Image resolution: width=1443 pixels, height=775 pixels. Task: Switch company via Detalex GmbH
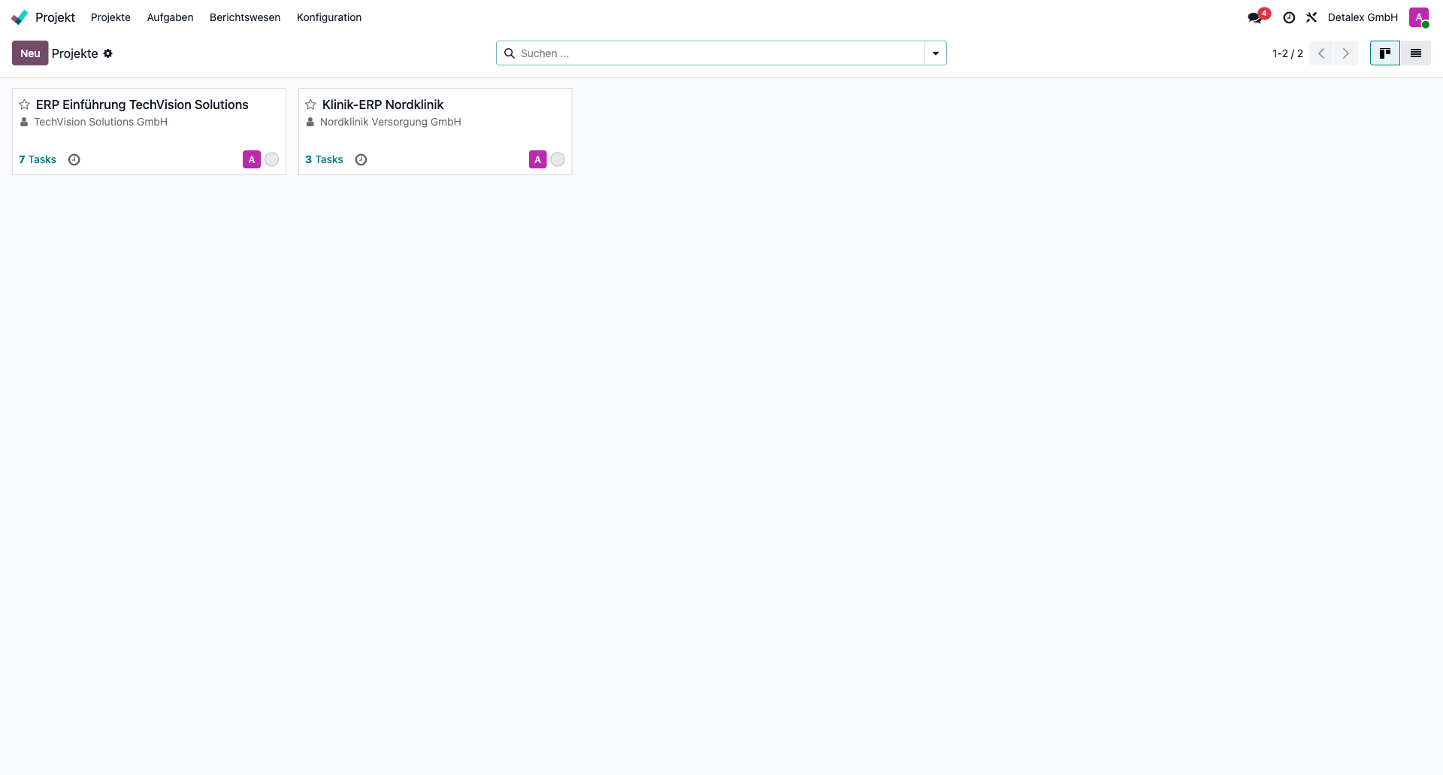pyautogui.click(x=1363, y=17)
